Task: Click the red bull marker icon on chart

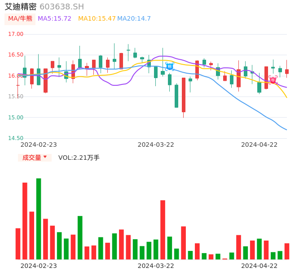Action: click(273, 80)
